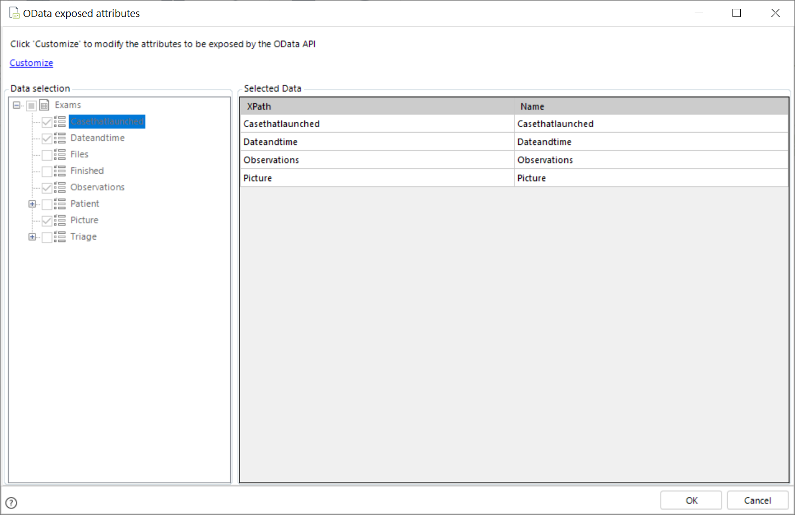Toggle the Exams root checkbox
This screenshot has width=795, height=515.
(x=31, y=105)
